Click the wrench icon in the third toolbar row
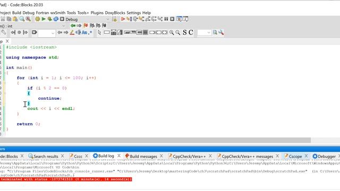Screen dimensions: 340x191 pyautogui.click(x=4, y=32)
